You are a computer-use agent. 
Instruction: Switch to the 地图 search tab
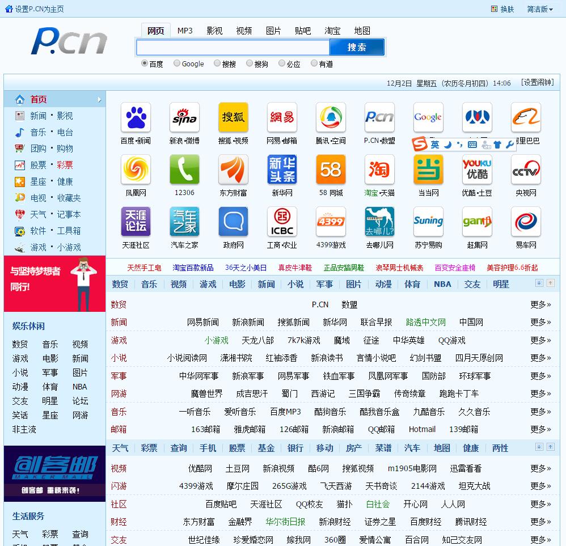(x=362, y=31)
